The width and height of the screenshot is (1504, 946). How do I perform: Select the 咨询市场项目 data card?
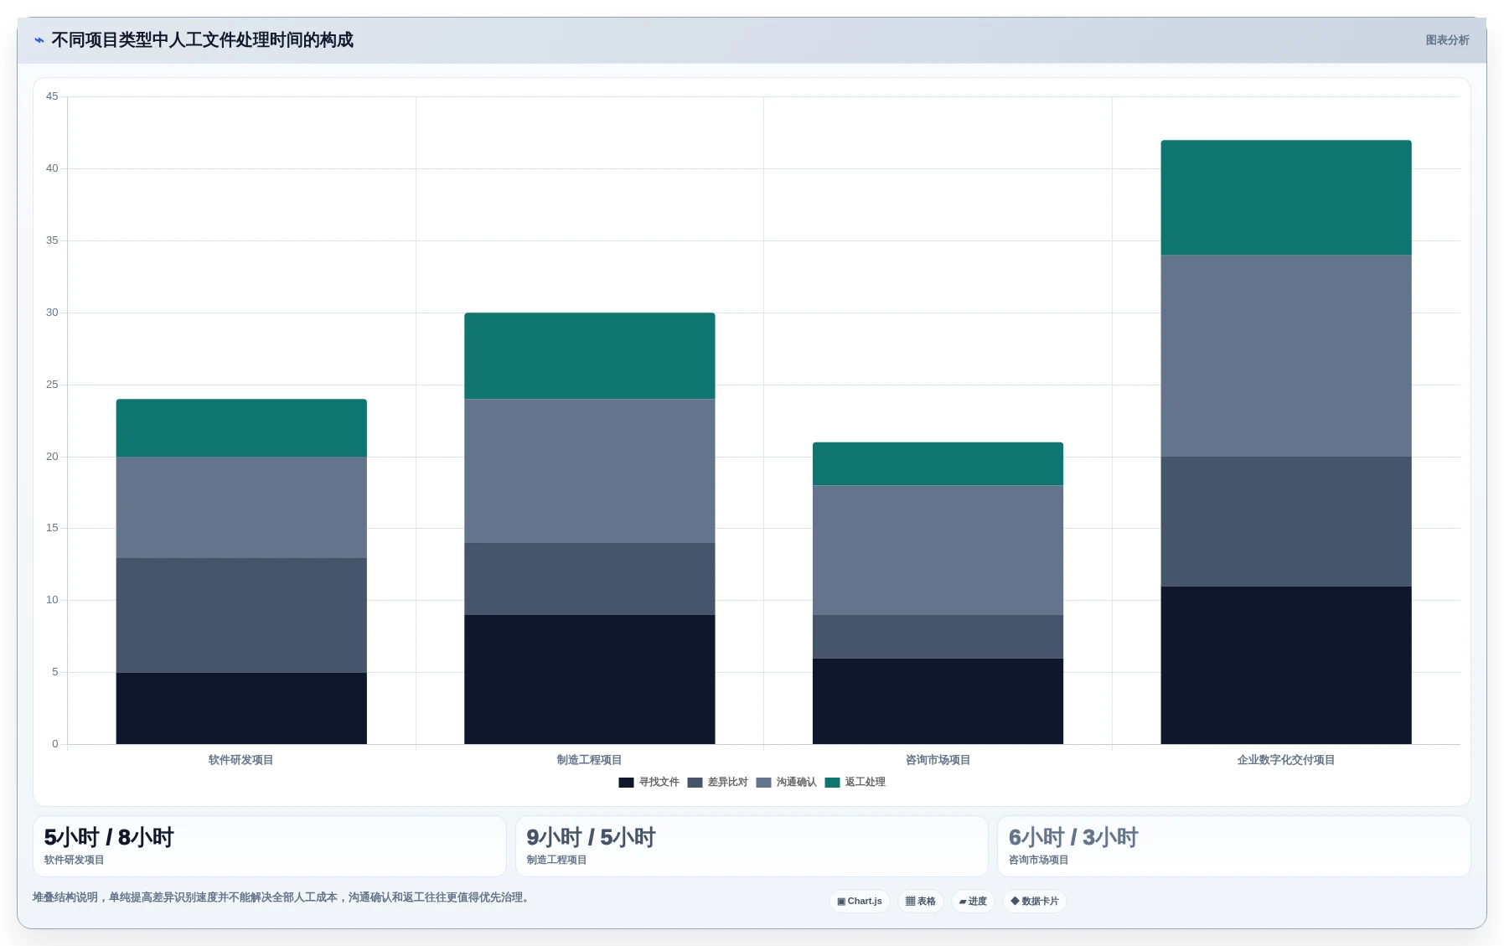(x=1234, y=846)
